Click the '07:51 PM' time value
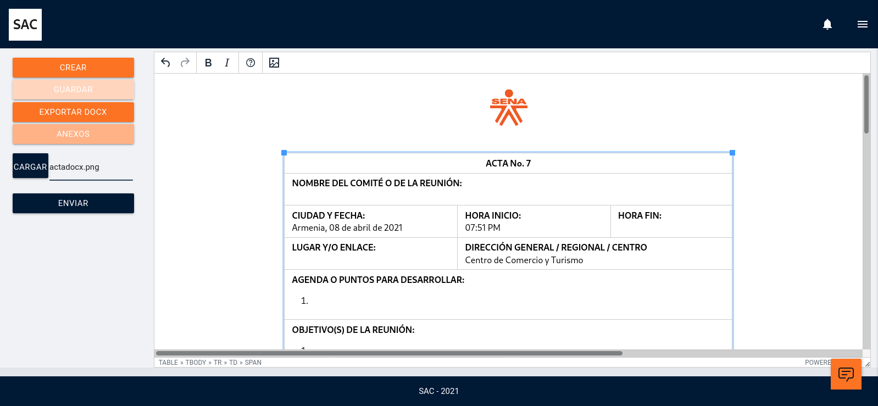This screenshot has width=878, height=406. (482, 227)
